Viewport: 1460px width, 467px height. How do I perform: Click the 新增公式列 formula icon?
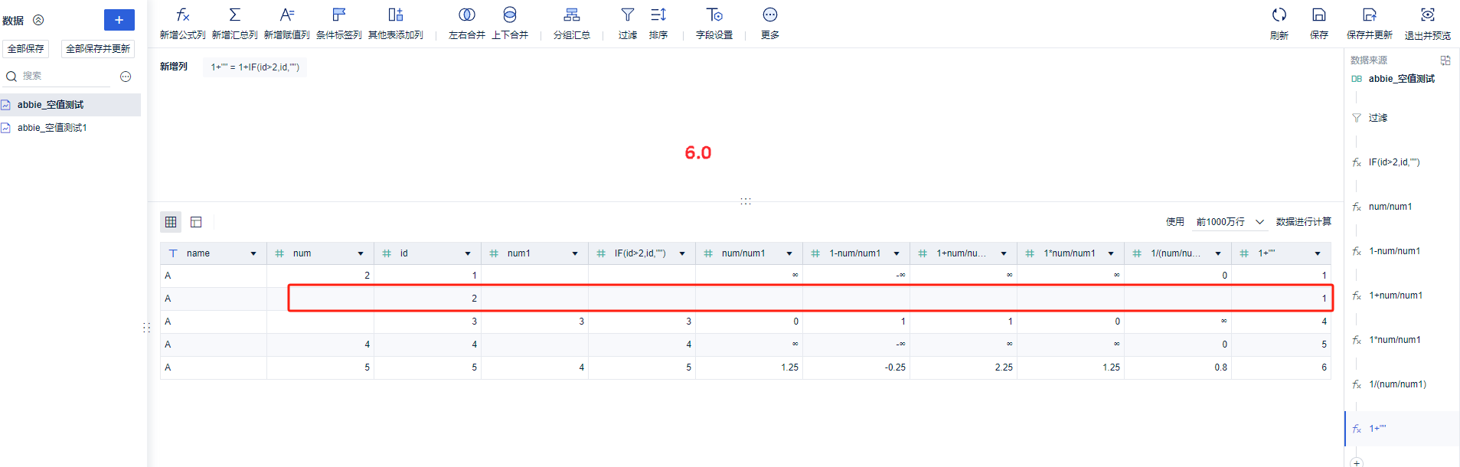[182, 15]
